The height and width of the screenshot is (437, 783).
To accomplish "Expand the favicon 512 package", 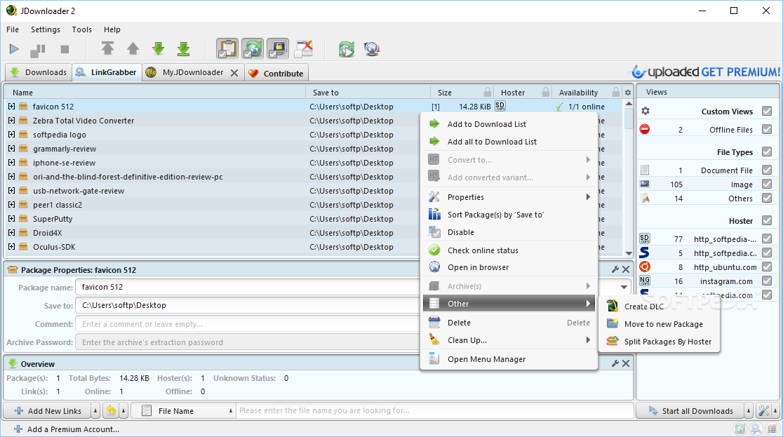I will (x=11, y=107).
